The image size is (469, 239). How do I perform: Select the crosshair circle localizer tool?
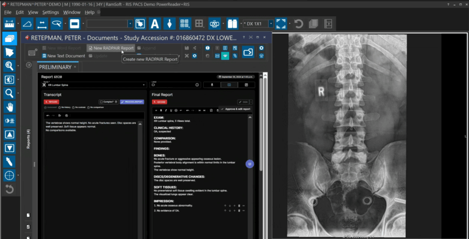coord(10,175)
